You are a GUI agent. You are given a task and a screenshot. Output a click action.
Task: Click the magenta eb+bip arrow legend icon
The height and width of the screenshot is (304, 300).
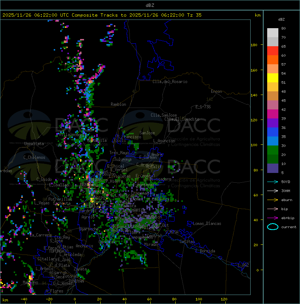pos(273,218)
